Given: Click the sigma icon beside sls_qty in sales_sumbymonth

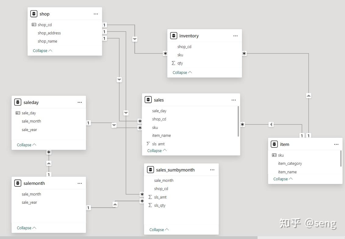Looking at the screenshot, I should [x=150, y=205].
